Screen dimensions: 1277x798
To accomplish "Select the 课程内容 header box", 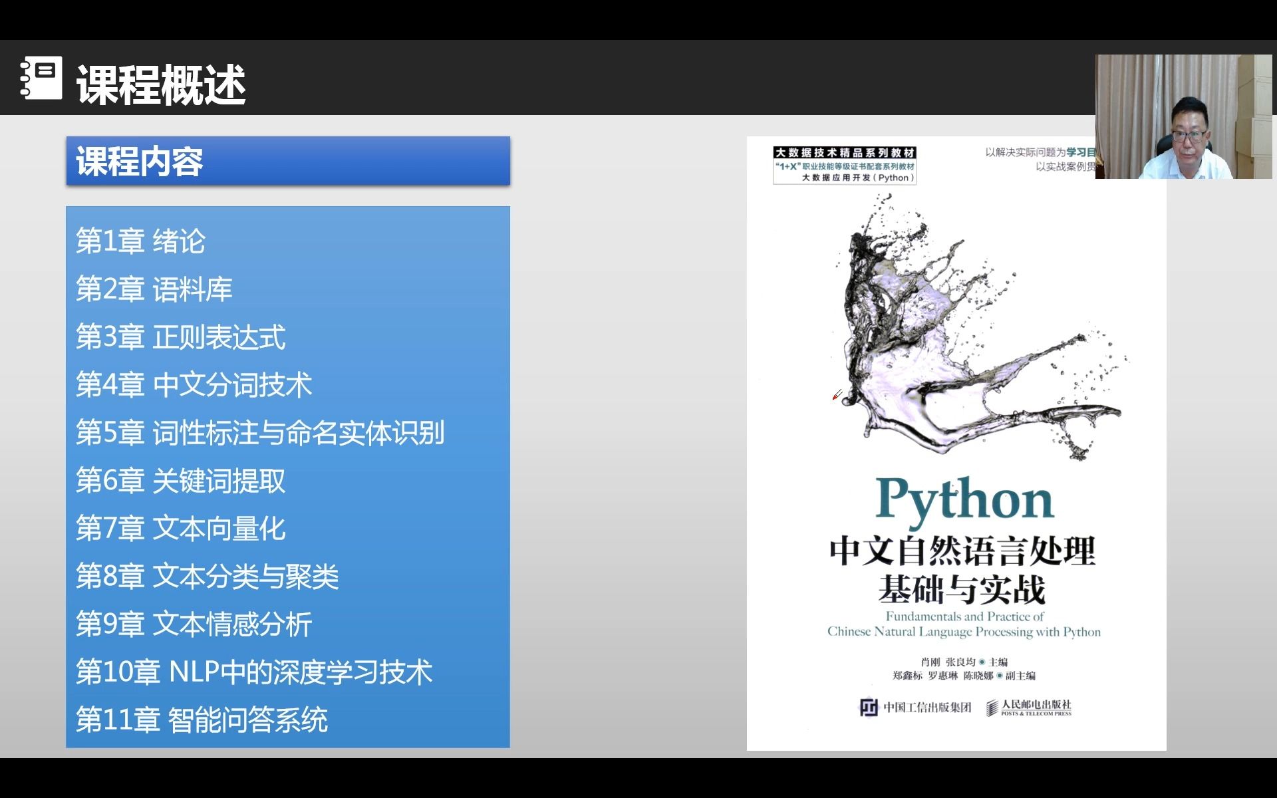I will (x=288, y=161).
